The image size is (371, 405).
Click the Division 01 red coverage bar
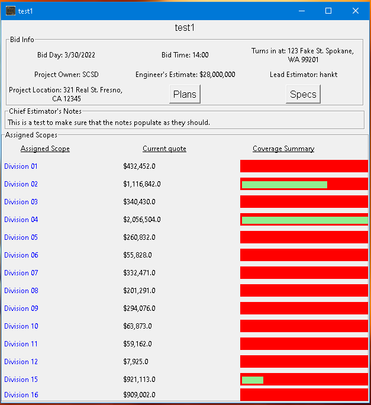[304, 166]
